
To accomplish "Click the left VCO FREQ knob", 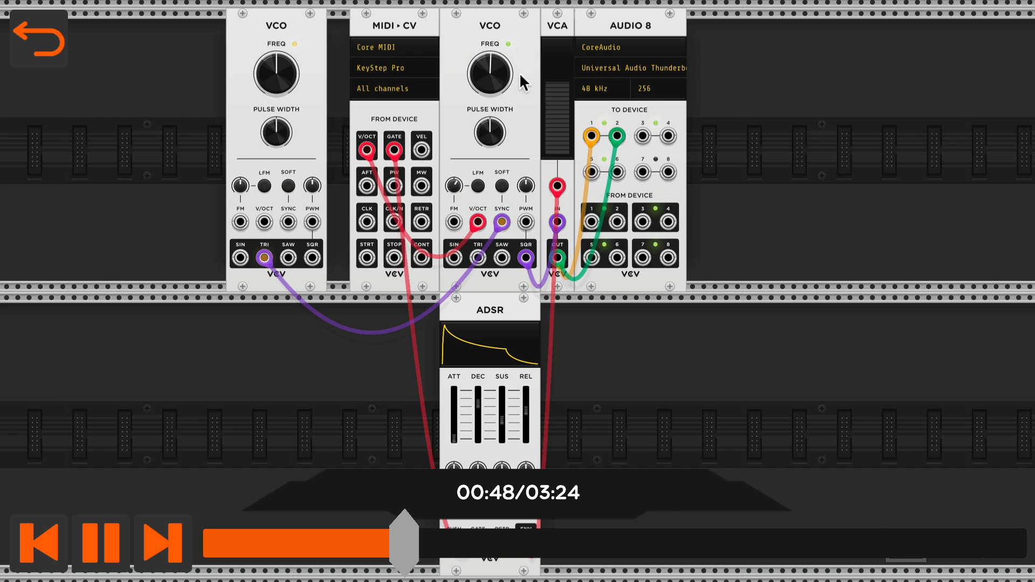I will pos(276,74).
